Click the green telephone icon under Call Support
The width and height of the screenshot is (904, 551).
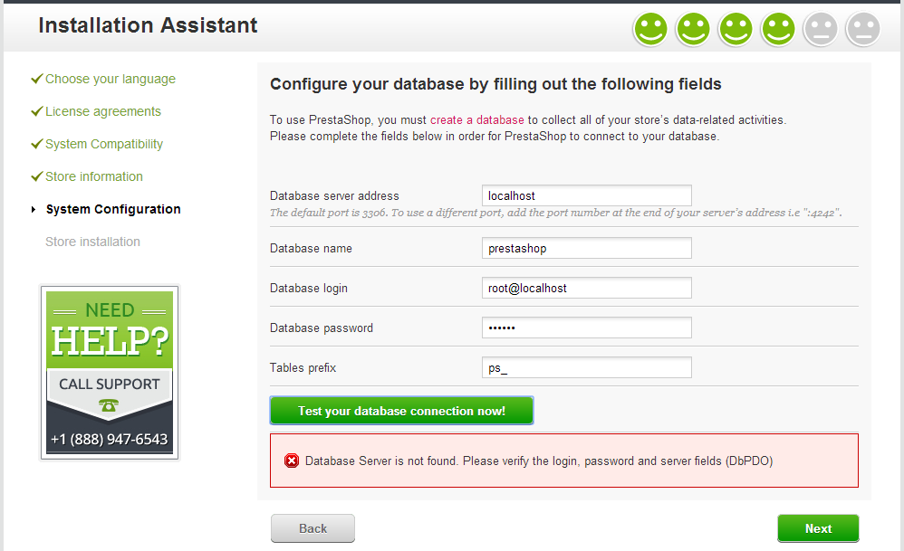click(109, 405)
